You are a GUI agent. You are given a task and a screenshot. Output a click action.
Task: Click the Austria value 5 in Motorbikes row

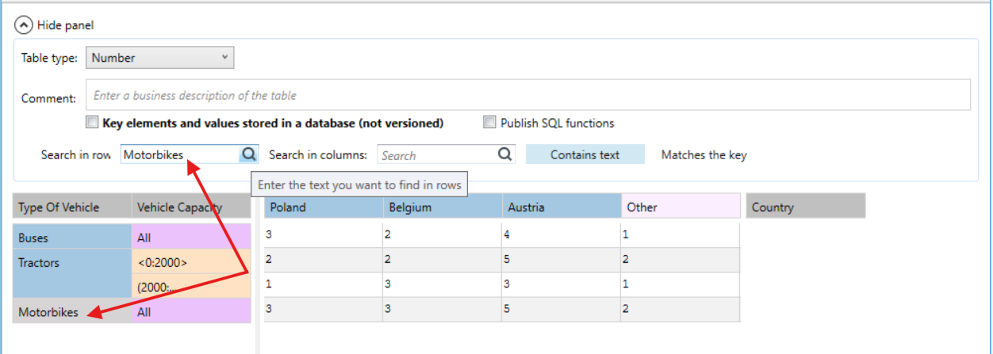(x=561, y=309)
